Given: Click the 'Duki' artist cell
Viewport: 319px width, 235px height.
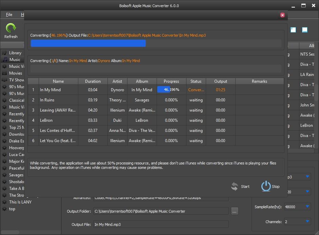Looking at the screenshot, I should [x=117, y=120].
